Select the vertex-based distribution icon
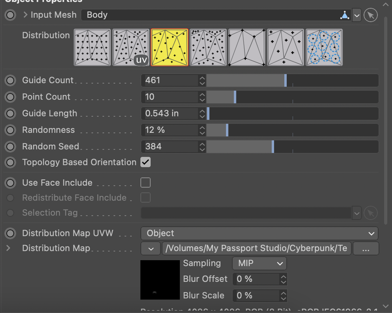 tap(246, 47)
